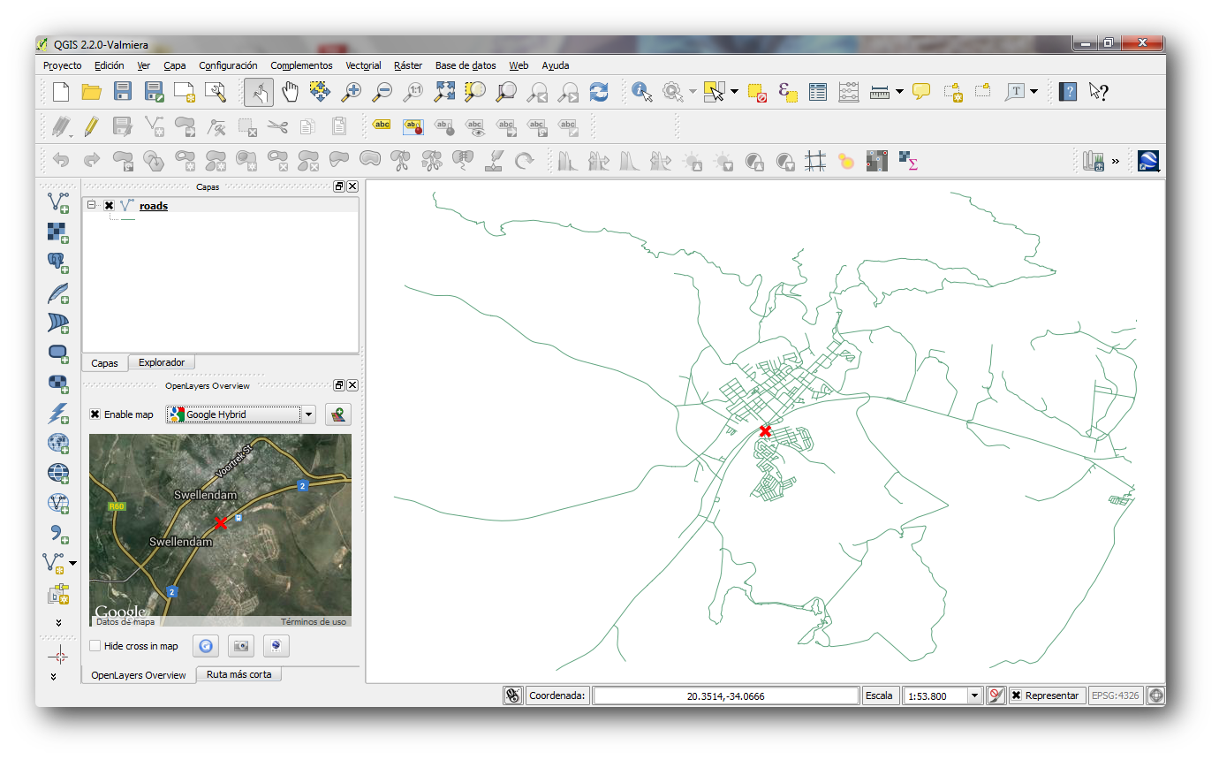The image size is (1219, 760).
Task: Undock the OpenLayers Overview panel
Action: click(x=338, y=385)
